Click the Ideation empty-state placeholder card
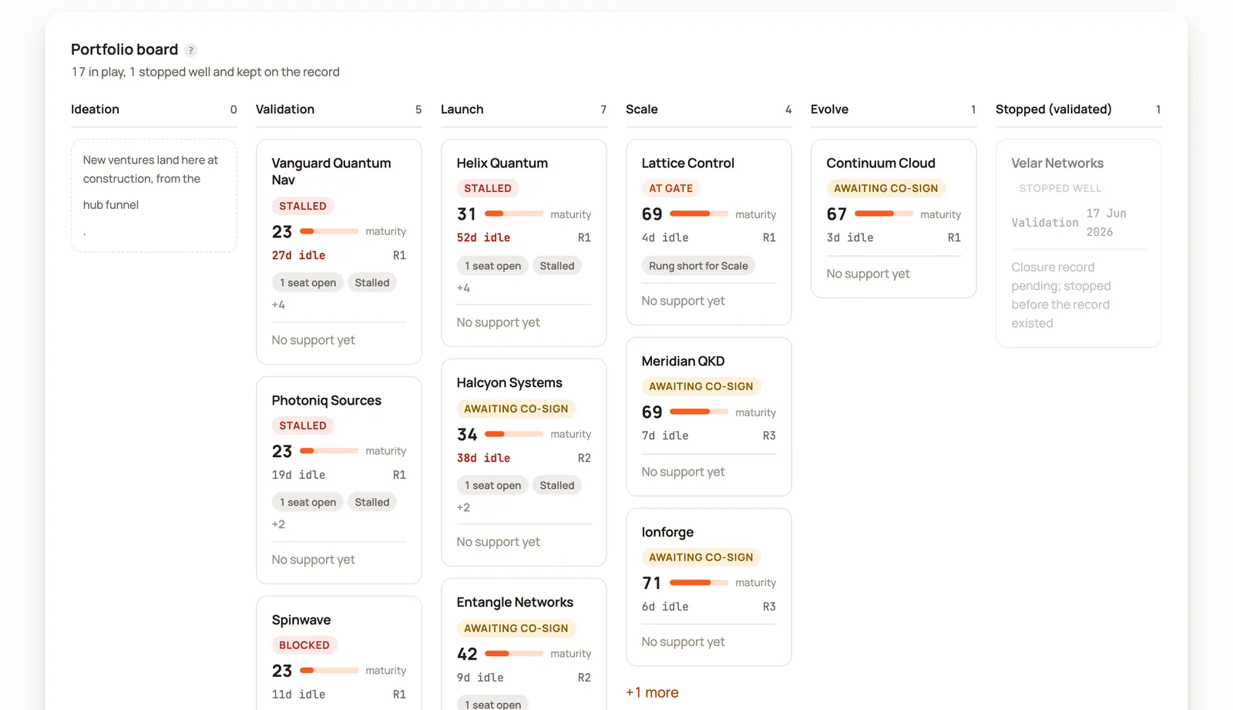Screen dimensions: 1233x710 point(154,196)
